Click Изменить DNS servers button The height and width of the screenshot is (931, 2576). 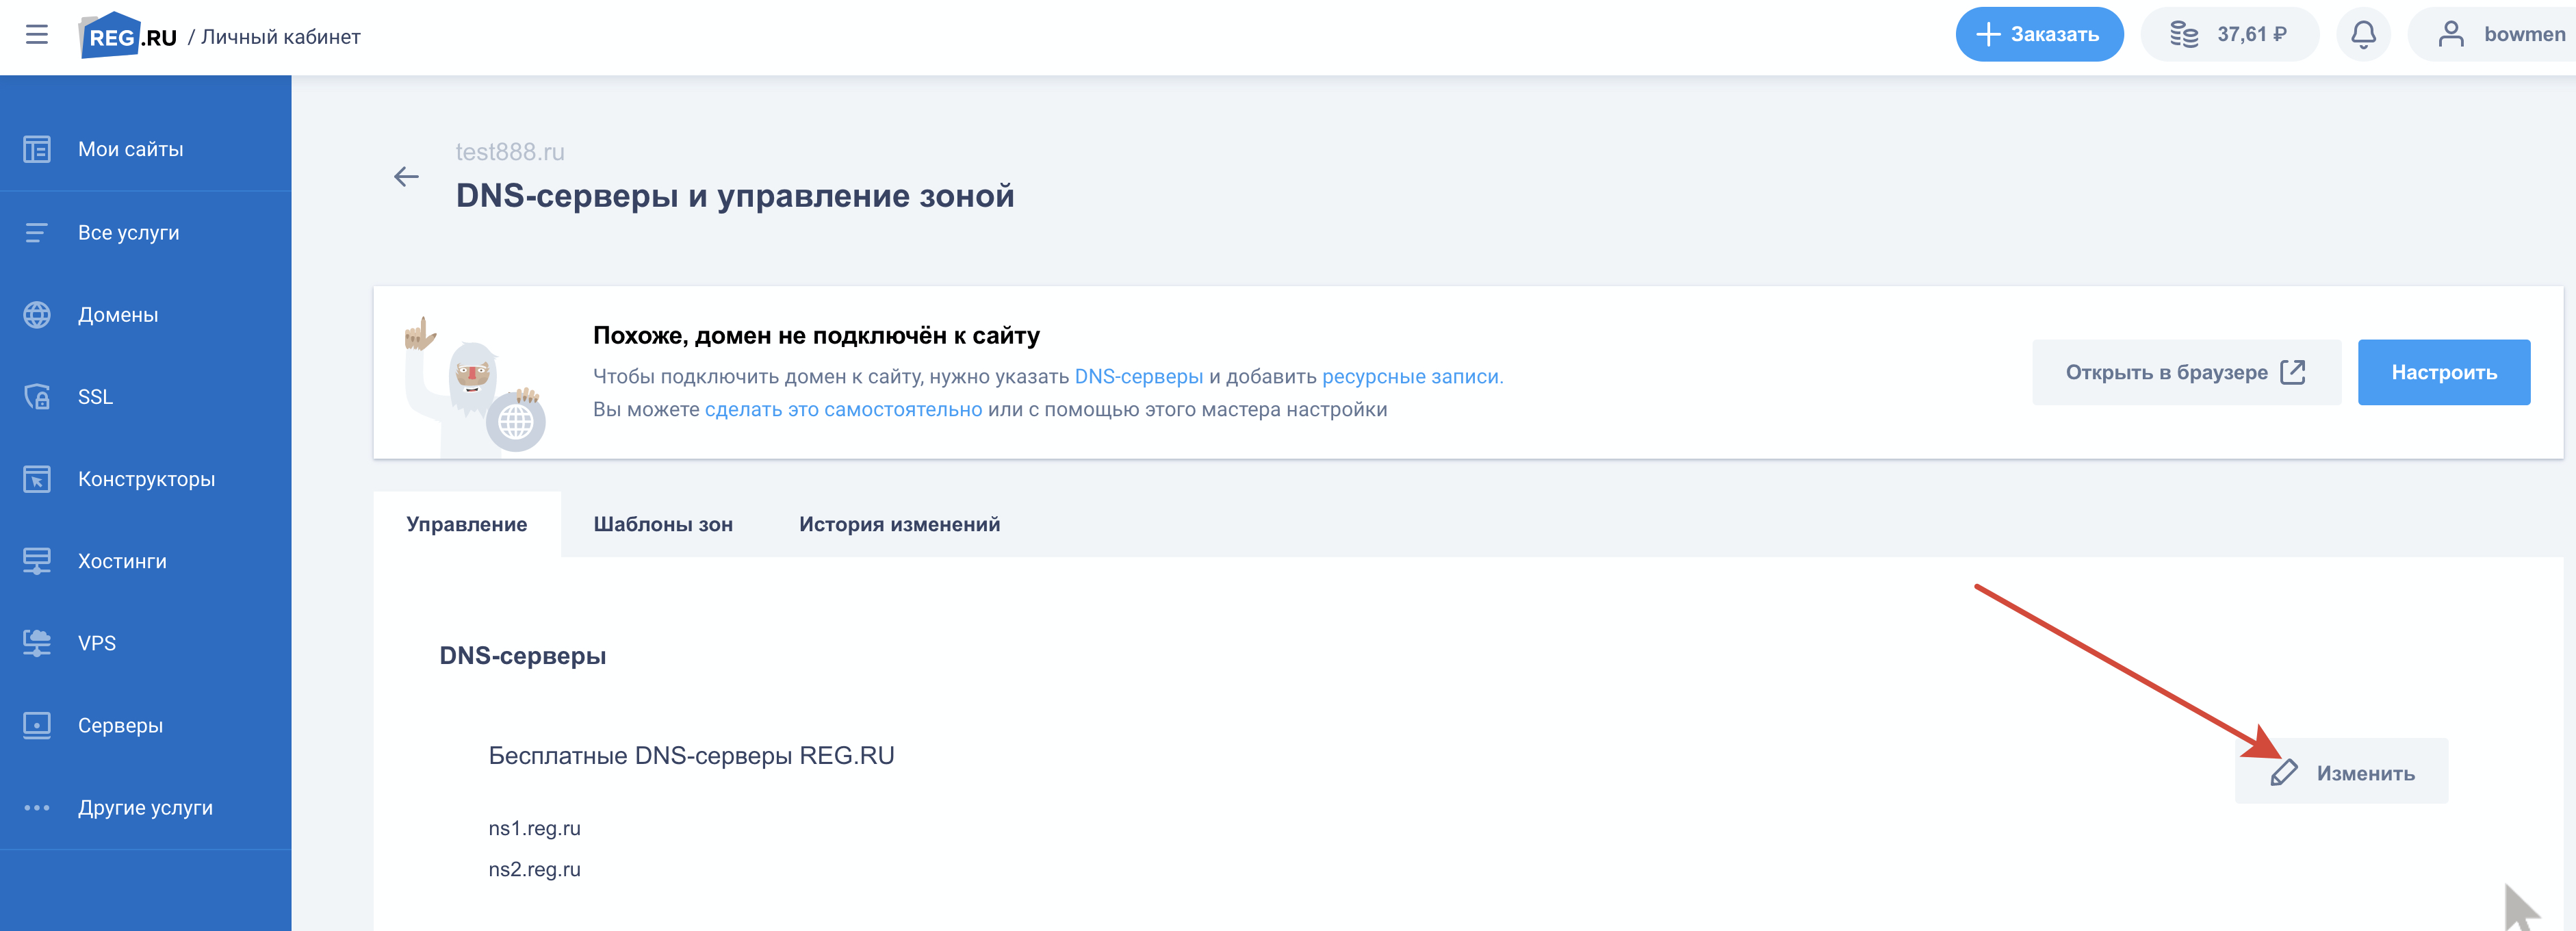click(x=2341, y=772)
